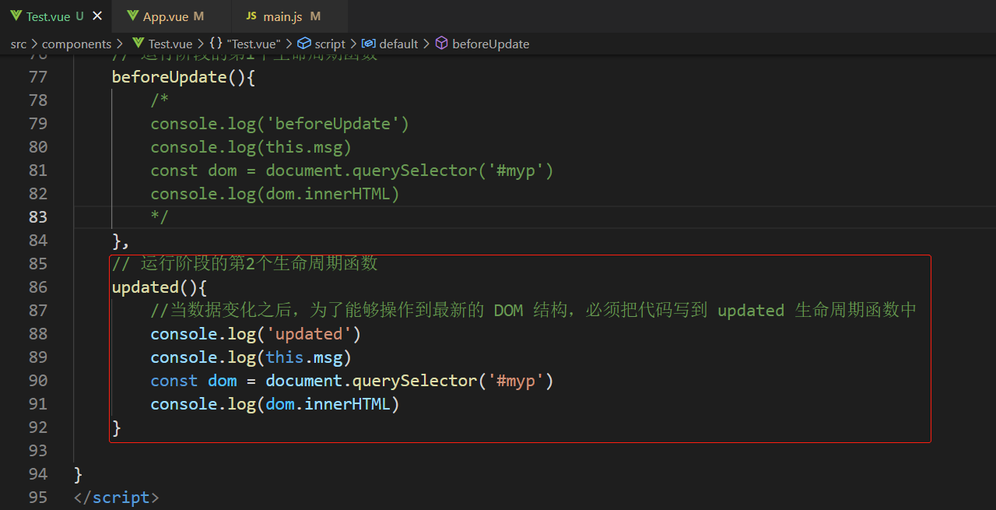
Task: Open the src folder breadcrumb
Action: [x=19, y=44]
